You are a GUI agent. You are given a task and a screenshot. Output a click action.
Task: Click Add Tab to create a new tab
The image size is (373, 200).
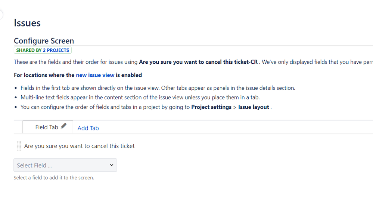(88, 128)
